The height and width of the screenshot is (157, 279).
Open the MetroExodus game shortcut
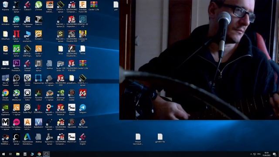tap(5, 124)
